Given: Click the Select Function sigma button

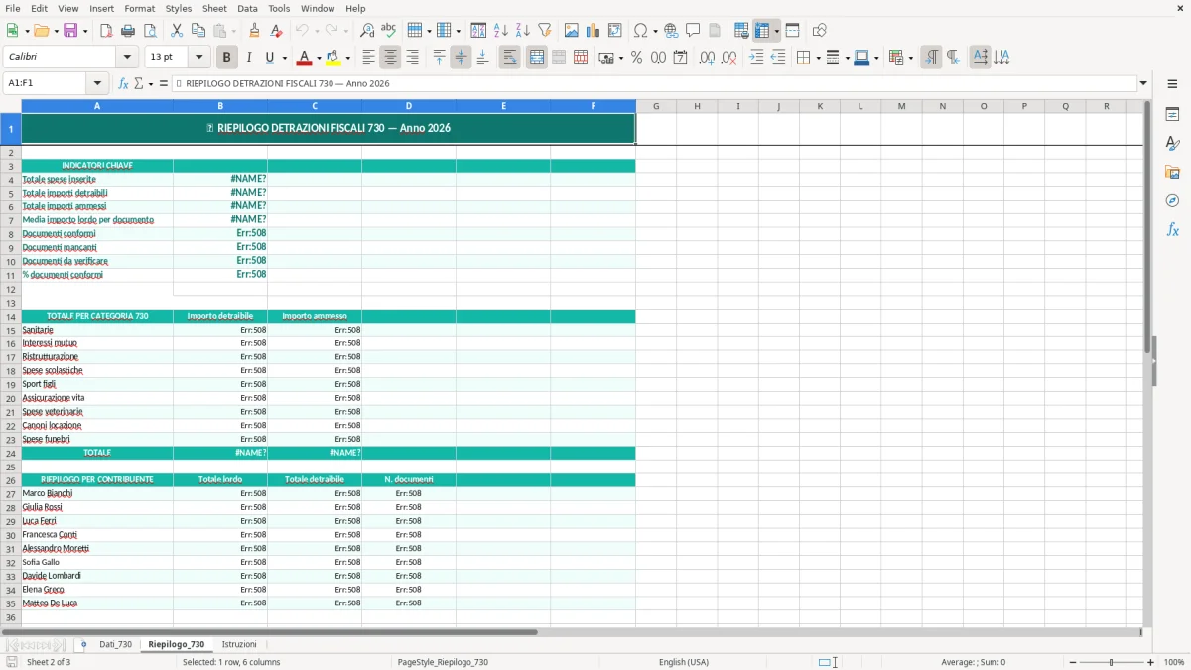Looking at the screenshot, I should pos(139,84).
